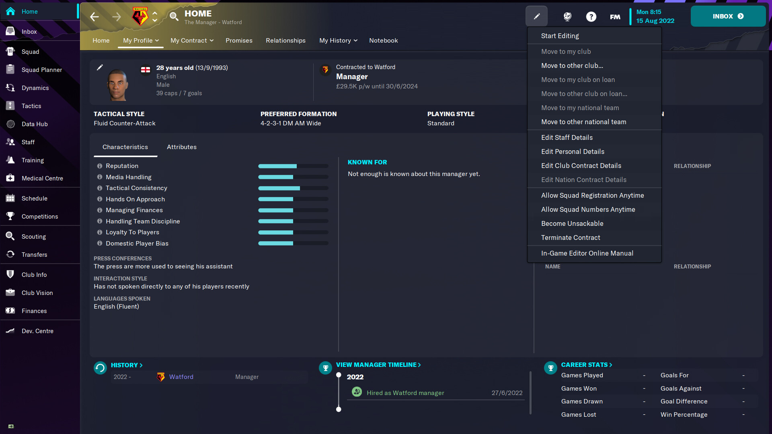
Task: Click the pencil edit profile icon
Action: [100, 67]
